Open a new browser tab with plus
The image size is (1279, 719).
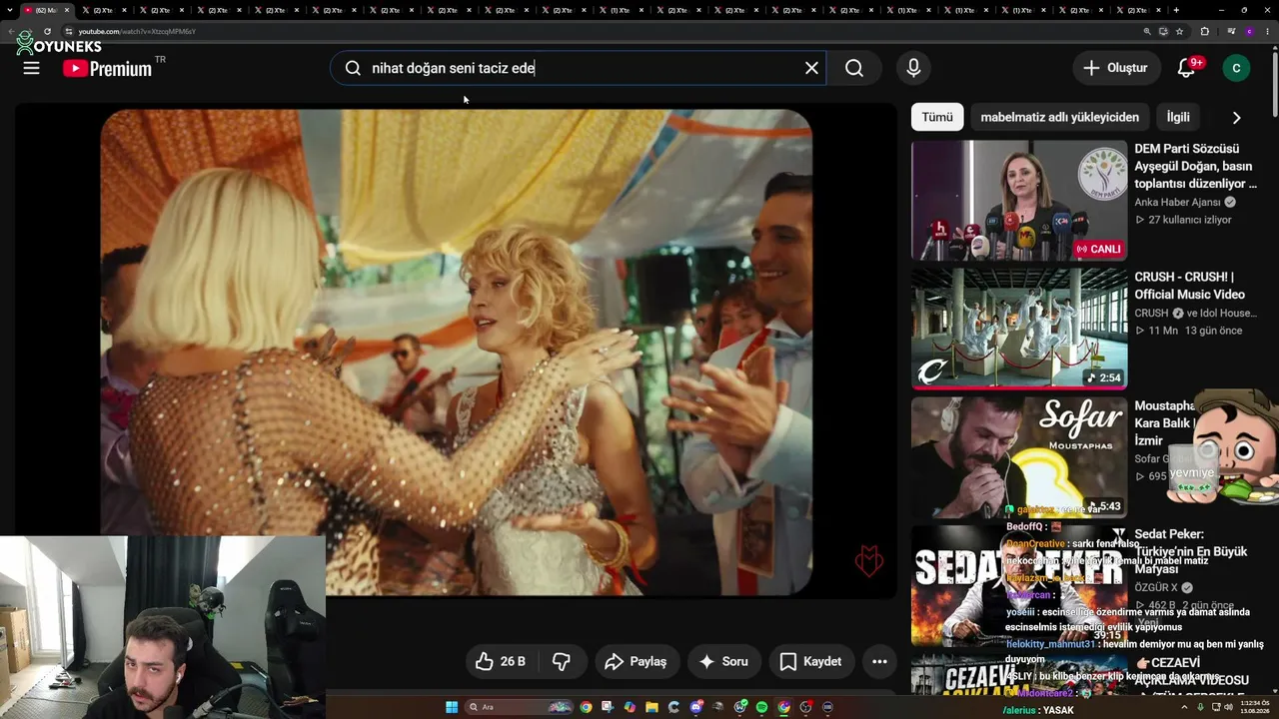click(1176, 10)
